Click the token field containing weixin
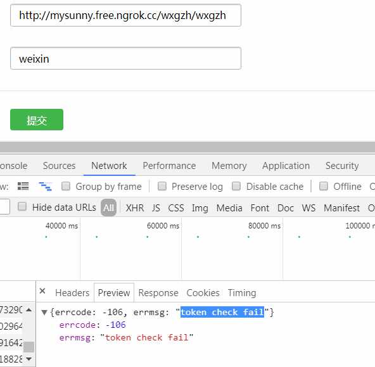Screen dimensions: 375x367 (x=125, y=58)
